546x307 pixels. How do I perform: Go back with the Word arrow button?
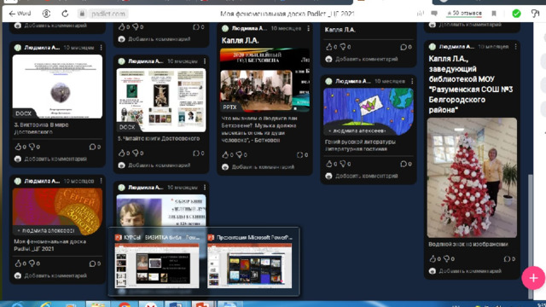coord(20,14)
